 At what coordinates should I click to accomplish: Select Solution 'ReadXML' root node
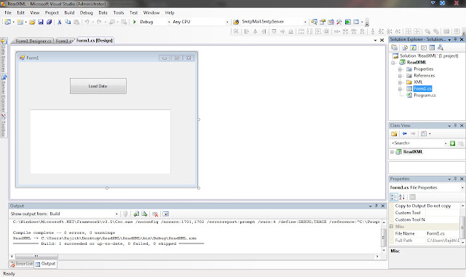click(x=429, y=56)
